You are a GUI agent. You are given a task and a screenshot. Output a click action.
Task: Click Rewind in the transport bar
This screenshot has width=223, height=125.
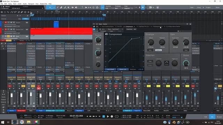coord(90,116)
